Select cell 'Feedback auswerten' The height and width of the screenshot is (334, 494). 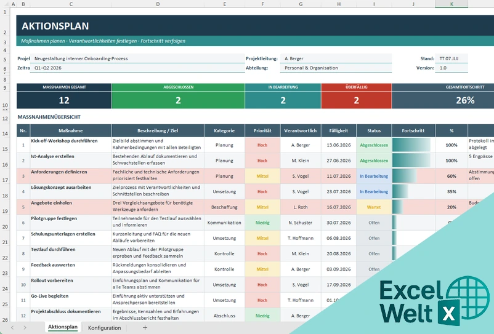(71, 269)
